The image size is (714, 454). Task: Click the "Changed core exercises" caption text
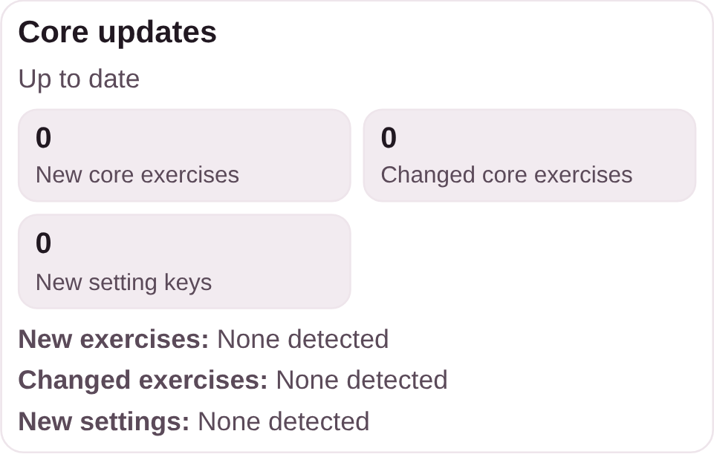coord(507,175)
